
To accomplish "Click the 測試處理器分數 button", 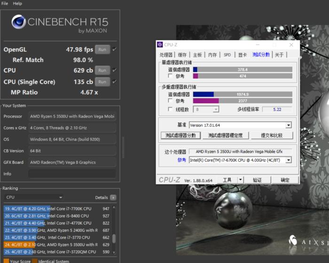I will (180, 135).
